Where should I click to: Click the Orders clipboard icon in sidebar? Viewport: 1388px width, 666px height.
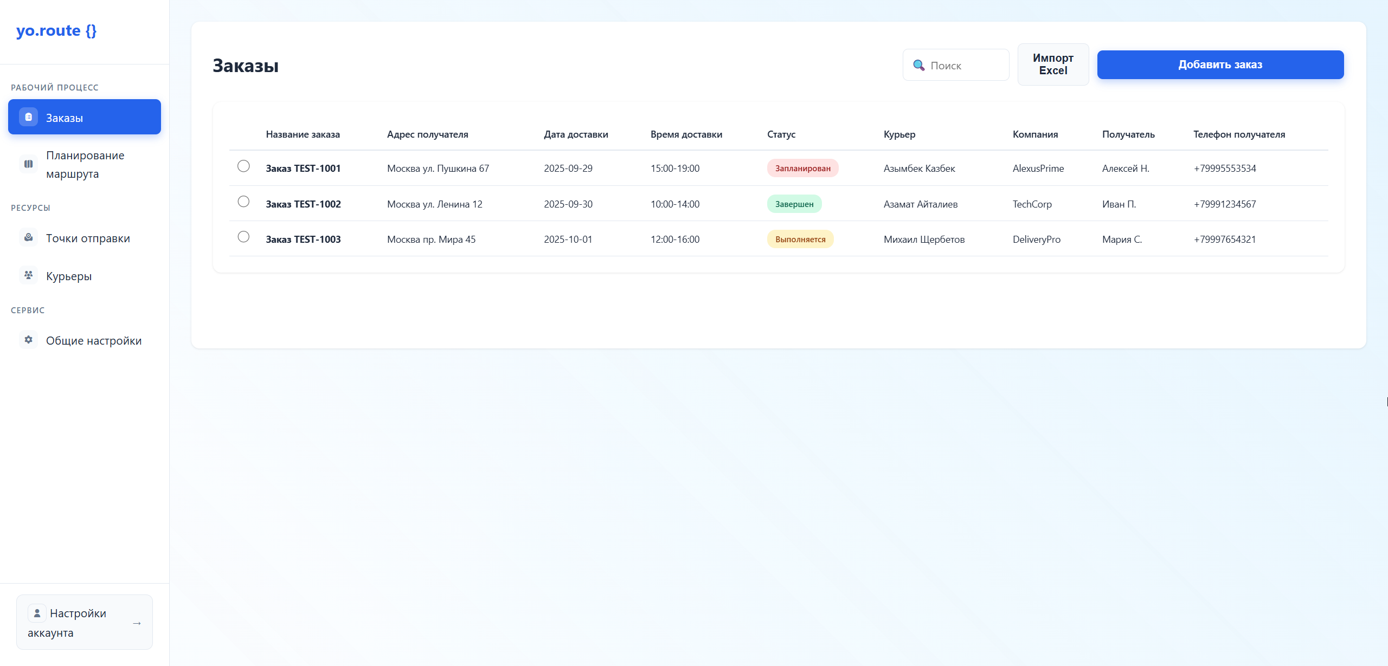click(28, 117)
